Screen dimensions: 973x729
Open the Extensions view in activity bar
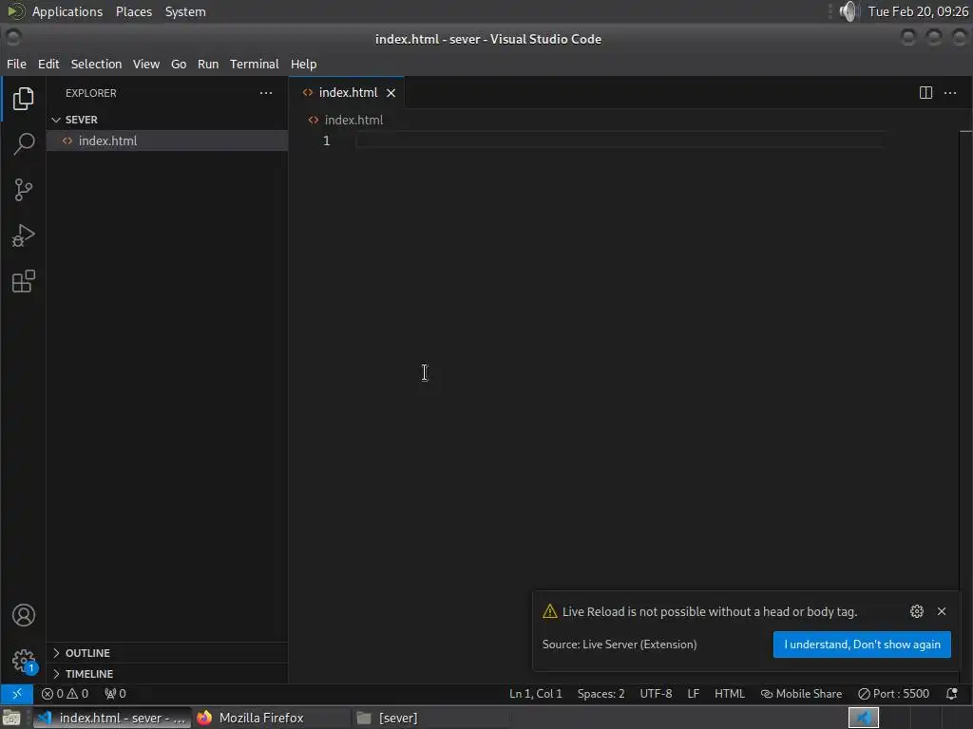[x=23, y=281]
